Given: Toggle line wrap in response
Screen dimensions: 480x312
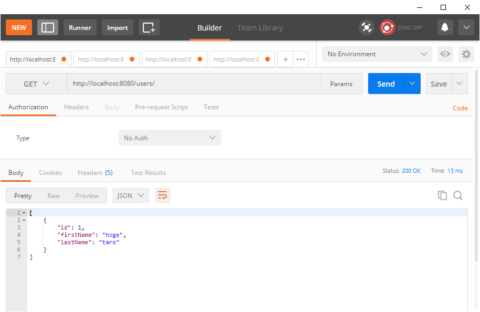Looking at the screenshot, I should coord(163,195).
